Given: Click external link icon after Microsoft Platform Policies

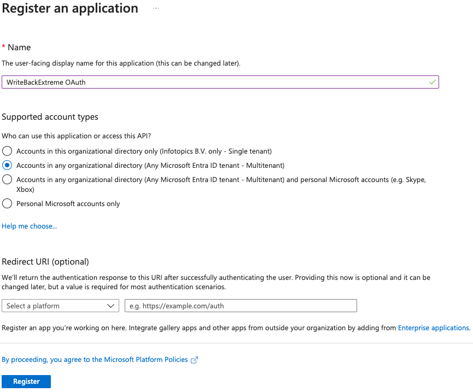Looking at the screenshot, I should (194, 360).
